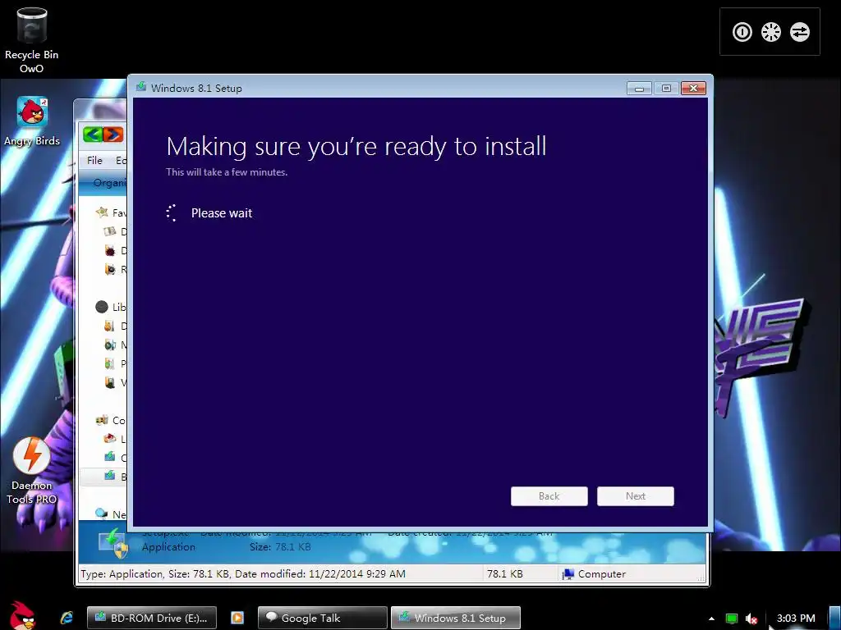Click 'Size: 78.1 KB' in details pane
The width and height of the screenshot is (841, 630).
[x=280, y=547]
